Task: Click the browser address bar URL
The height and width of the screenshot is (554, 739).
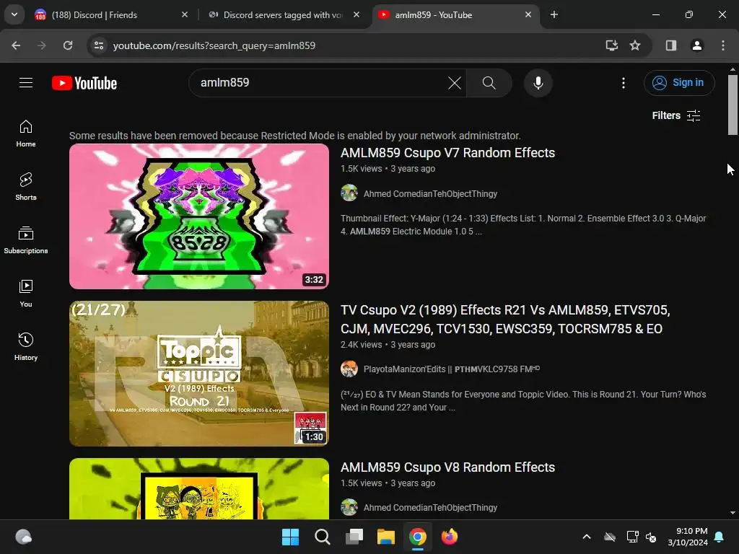Action: coord(214,45)
